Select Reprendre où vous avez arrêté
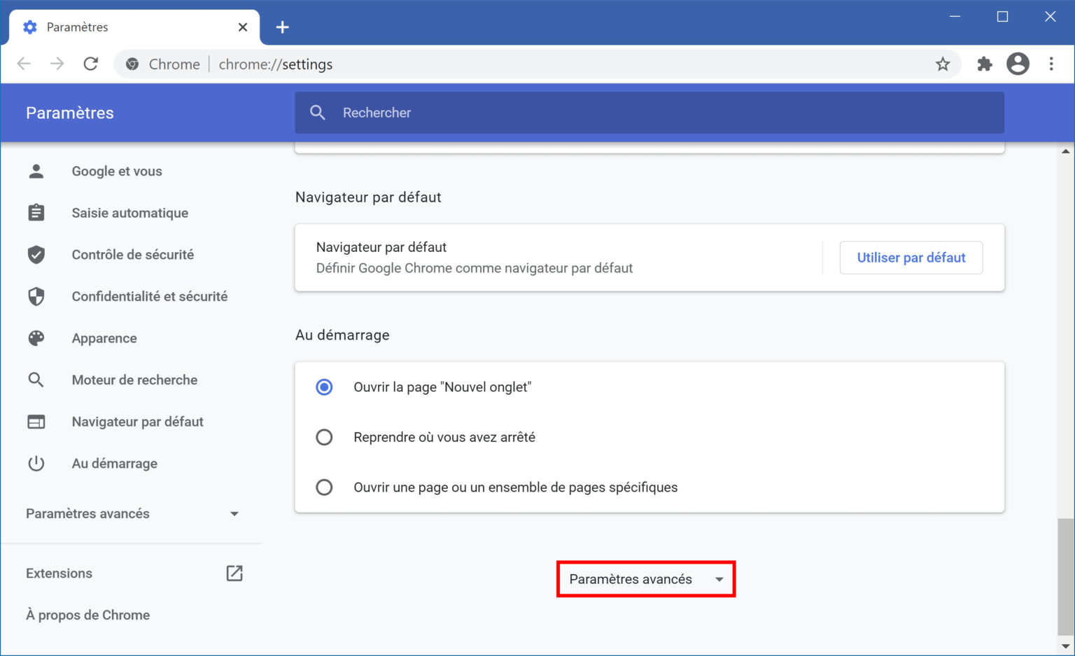The image size is (1075, 656). [x=324, y=437]
